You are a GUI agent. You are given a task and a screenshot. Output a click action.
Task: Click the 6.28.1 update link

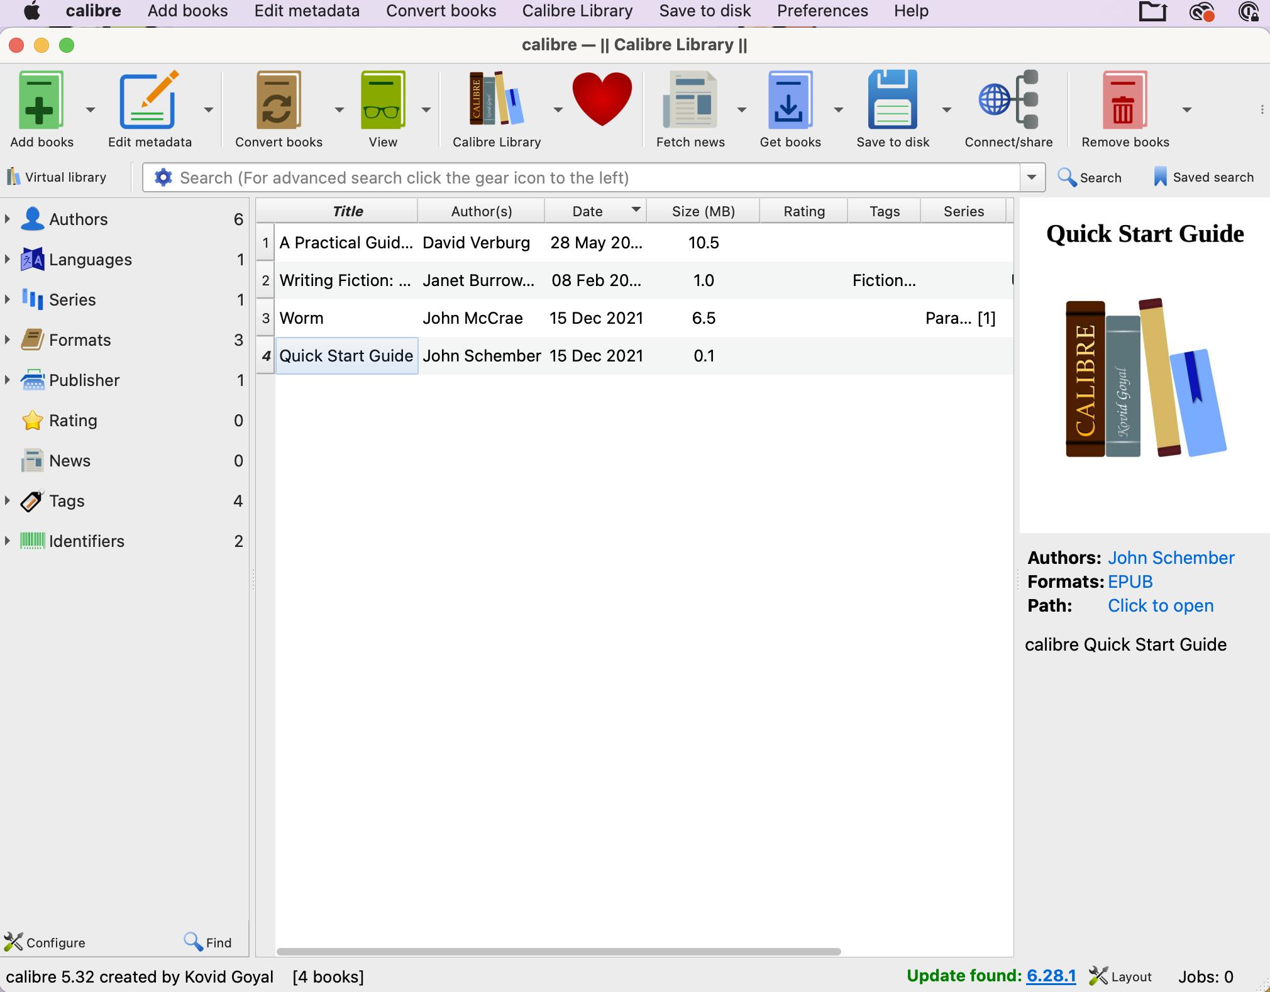1051,976
